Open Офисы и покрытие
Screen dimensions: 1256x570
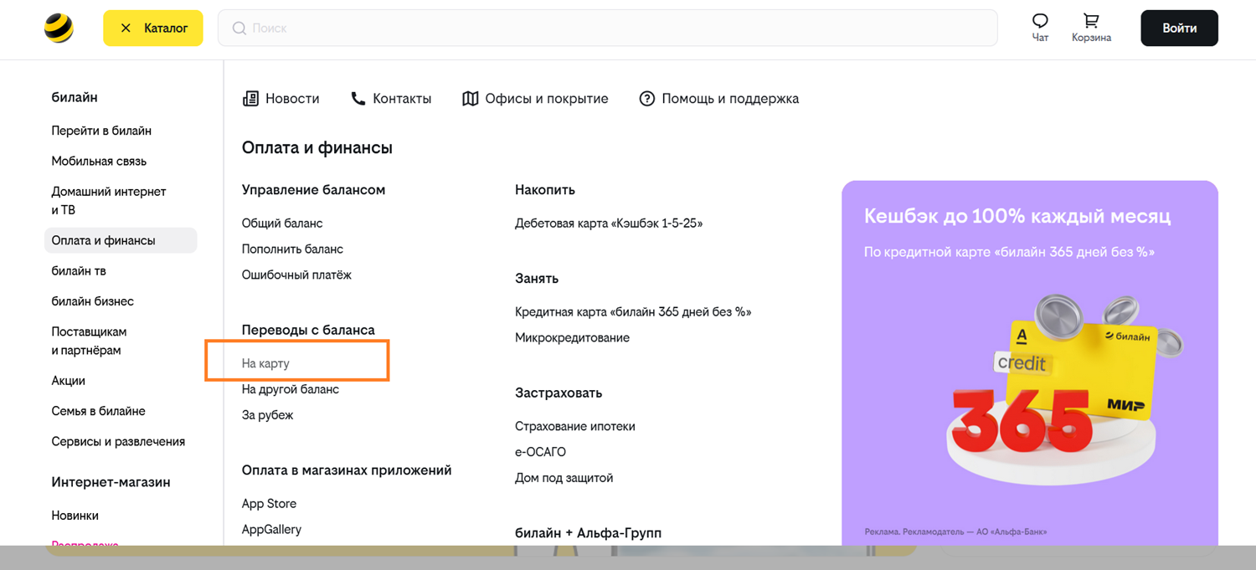(547, 99)
